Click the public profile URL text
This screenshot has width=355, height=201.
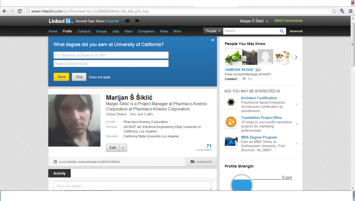89,162
